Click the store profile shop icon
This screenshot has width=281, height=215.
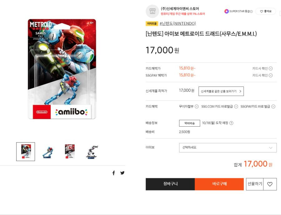coord(152,11)
